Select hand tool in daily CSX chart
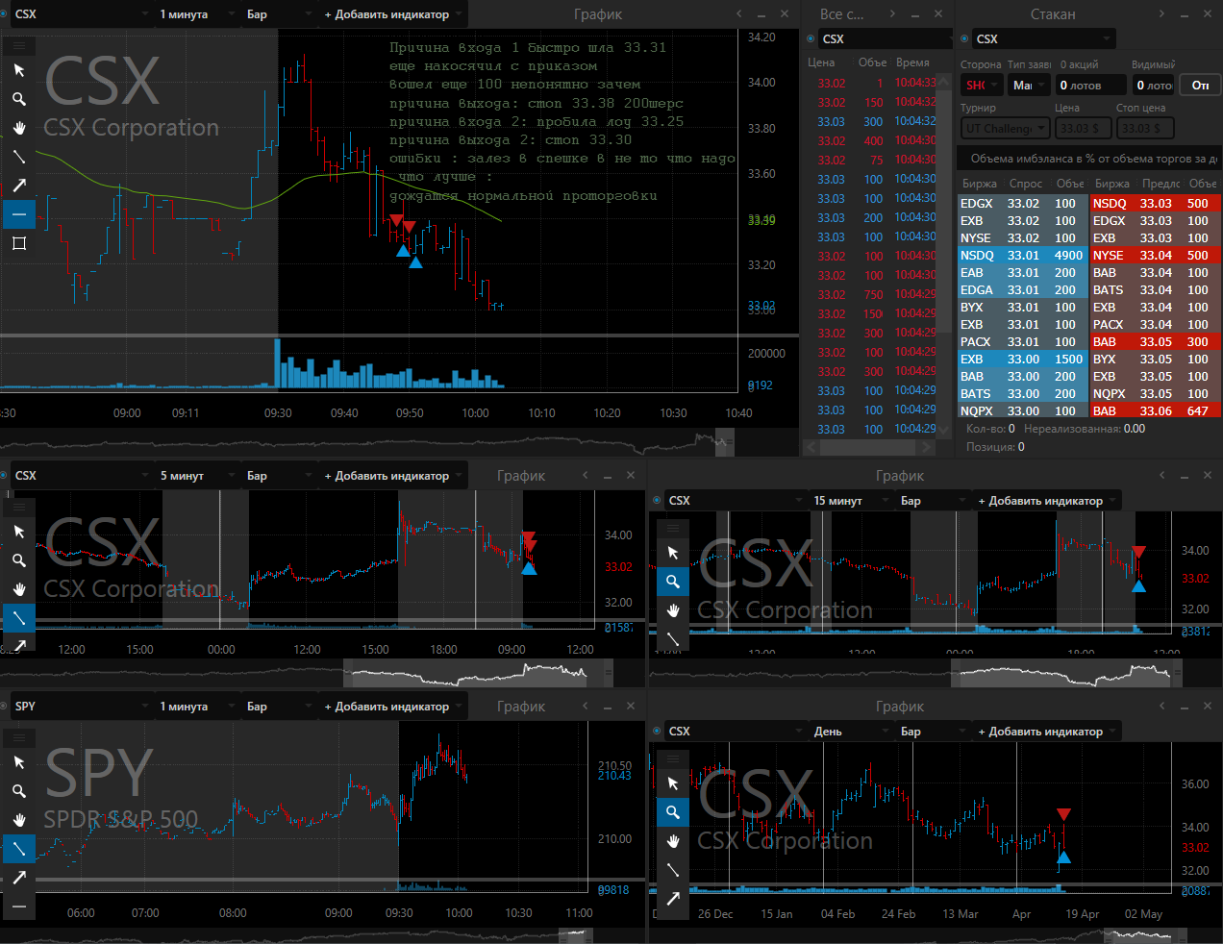The height and width of the screenshot is (944, 1223). click(x=673, y=841)
